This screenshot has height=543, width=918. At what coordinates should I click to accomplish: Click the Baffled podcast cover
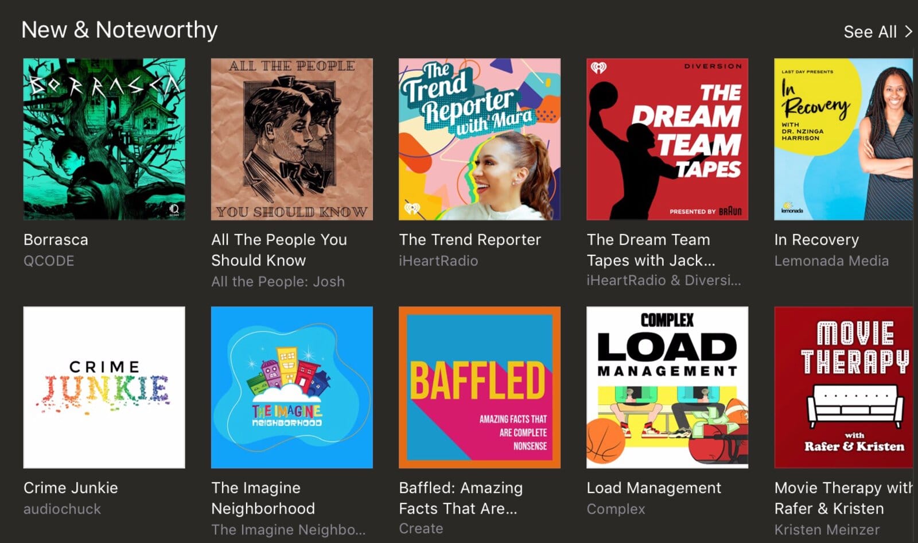coord(479,387)
